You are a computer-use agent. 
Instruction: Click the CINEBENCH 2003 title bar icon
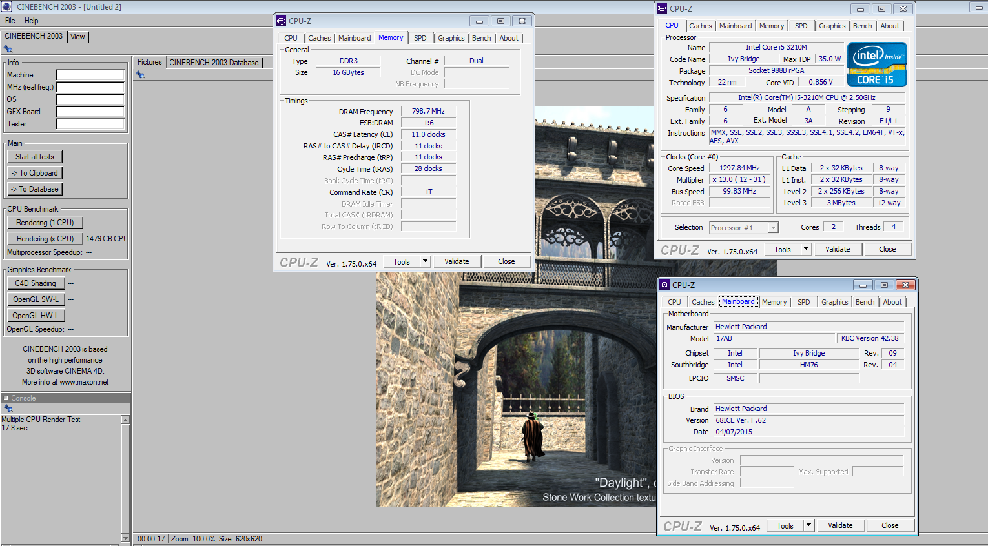pos(6,6)
